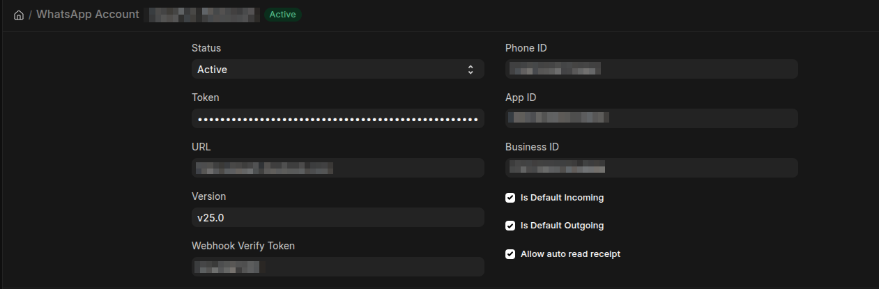Click the Business ID input field
Image resolution: width=879 pixels, height=289 pixels.
pyautogui.click(x=651, y=168)
